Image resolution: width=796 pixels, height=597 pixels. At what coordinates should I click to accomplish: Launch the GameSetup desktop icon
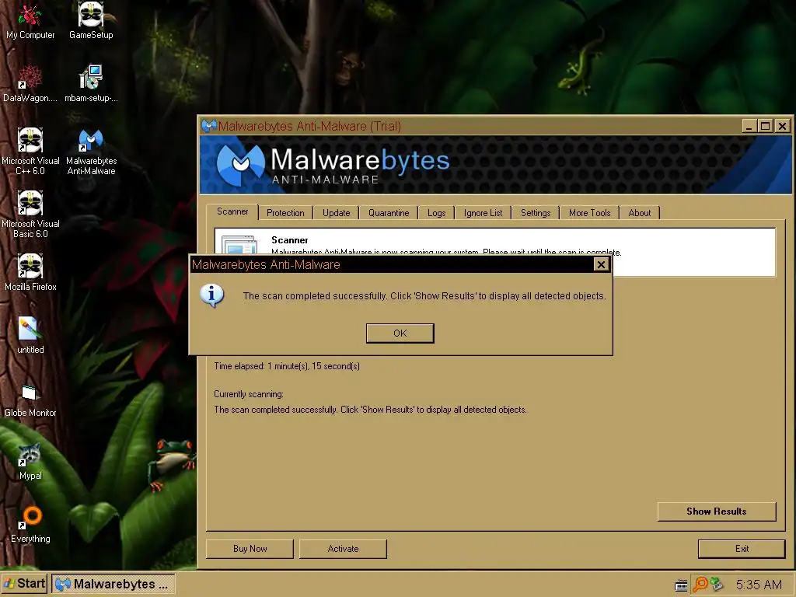(91, 21)
